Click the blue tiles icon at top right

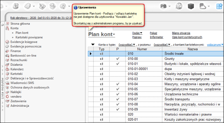click(x=219, y=6)
